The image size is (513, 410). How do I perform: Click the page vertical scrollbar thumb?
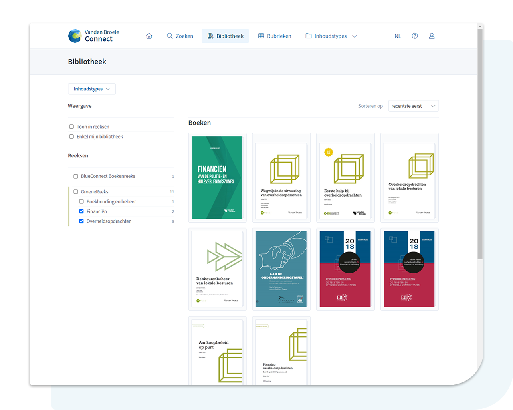pyautogui.click(x=480, y=145)
